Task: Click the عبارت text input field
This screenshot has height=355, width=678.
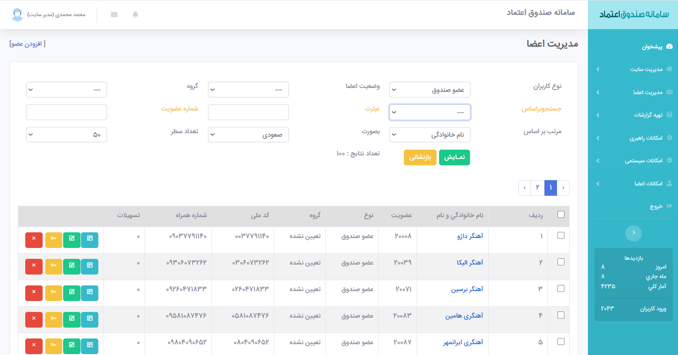Action: coord(248,112)
